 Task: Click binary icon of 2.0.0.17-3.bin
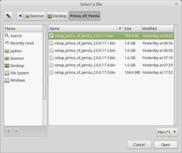point(51,58)
